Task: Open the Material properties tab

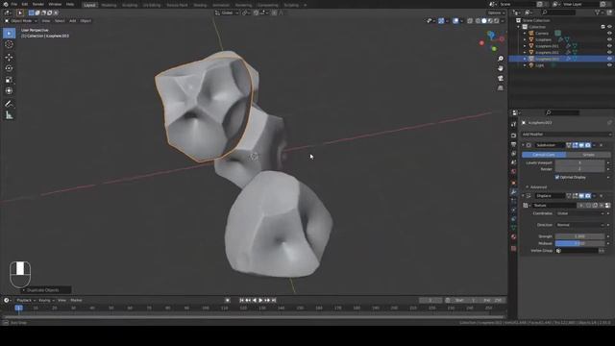Action: (x=513, y=237)
